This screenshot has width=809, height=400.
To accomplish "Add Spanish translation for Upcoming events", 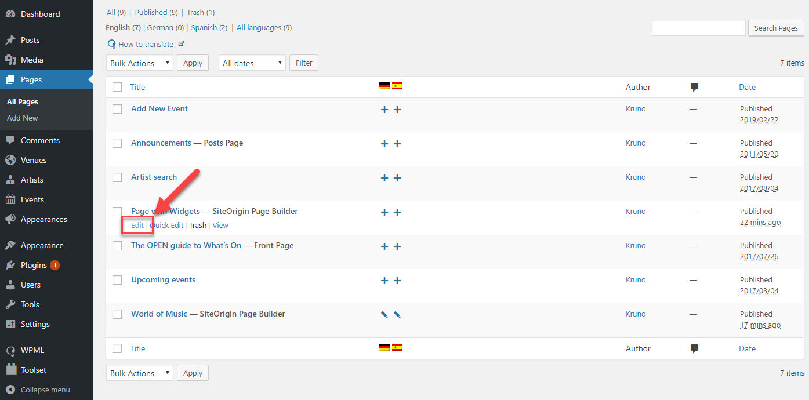I will pos(397,281).
